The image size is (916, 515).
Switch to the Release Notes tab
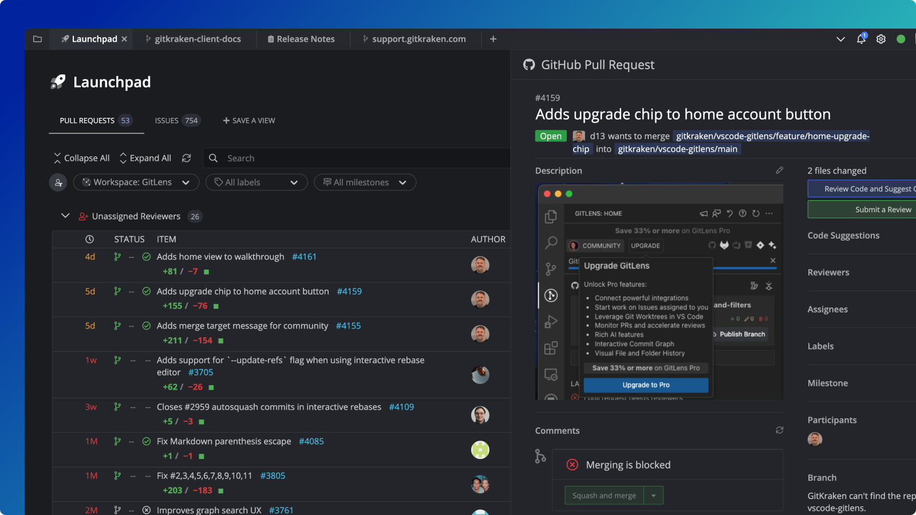302,39
